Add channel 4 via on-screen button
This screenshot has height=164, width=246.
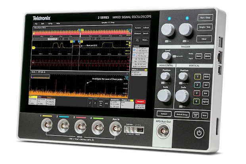pyautogui.click(x=95, y=102)
